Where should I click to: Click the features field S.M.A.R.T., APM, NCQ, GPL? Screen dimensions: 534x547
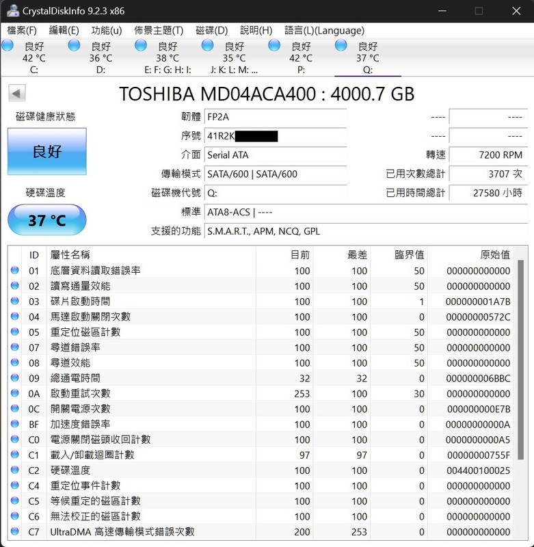point(366,231)
